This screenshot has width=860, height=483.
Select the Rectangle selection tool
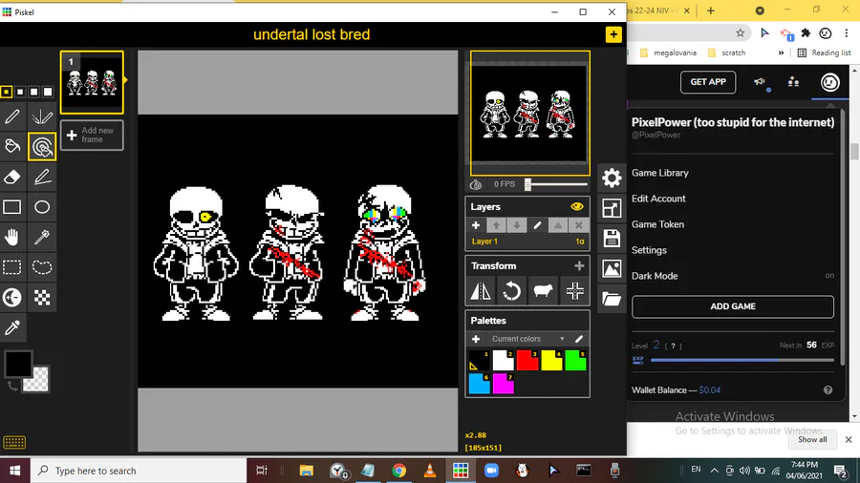point(12,267)
